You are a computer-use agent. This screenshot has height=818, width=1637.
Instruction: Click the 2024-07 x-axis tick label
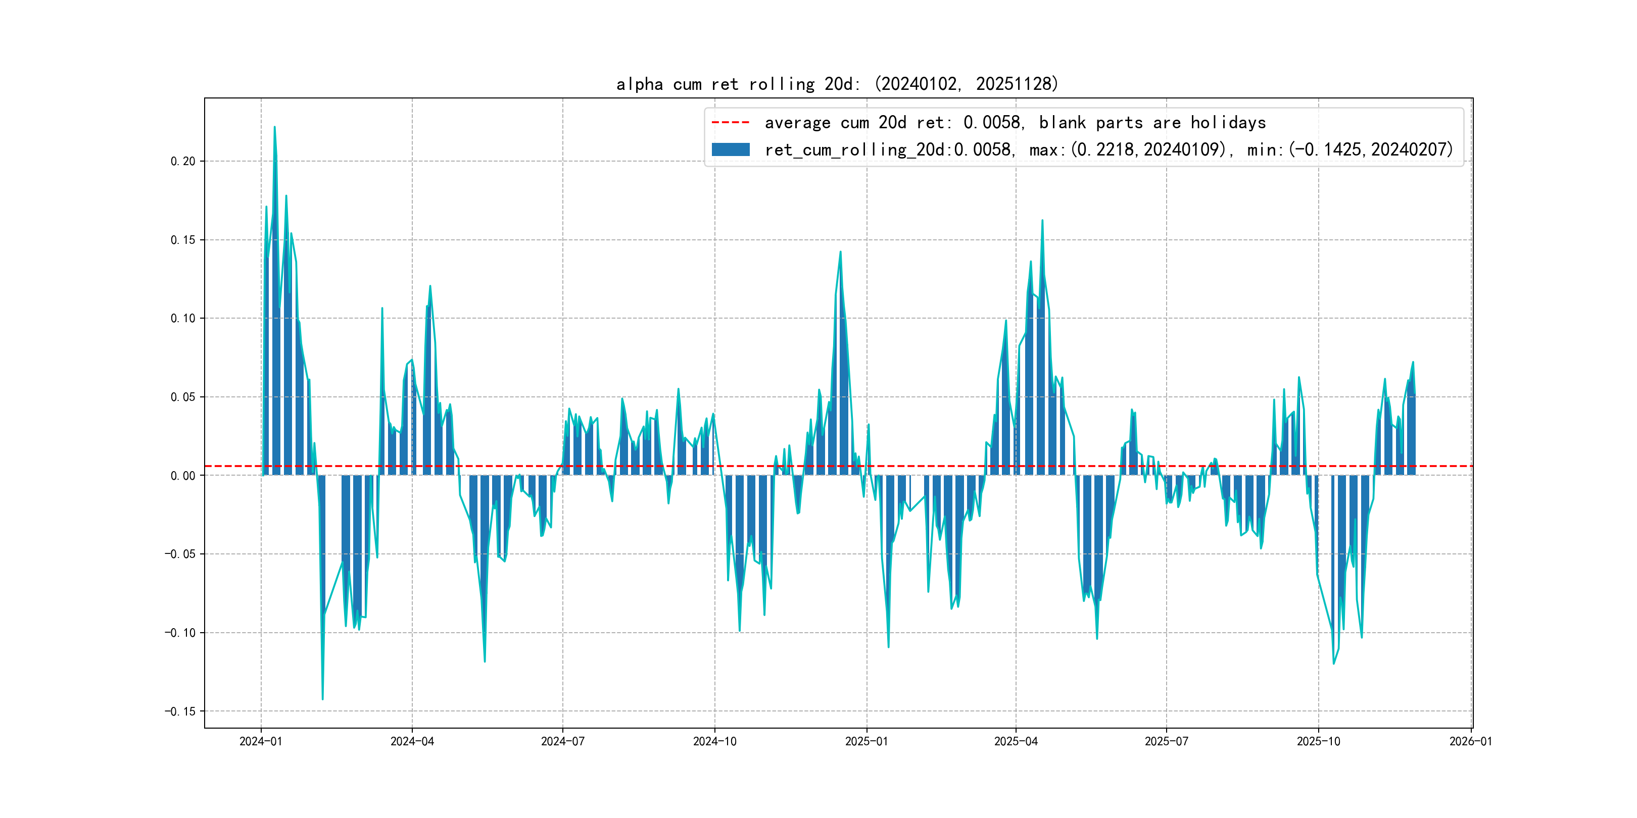(x=562, y=741)
